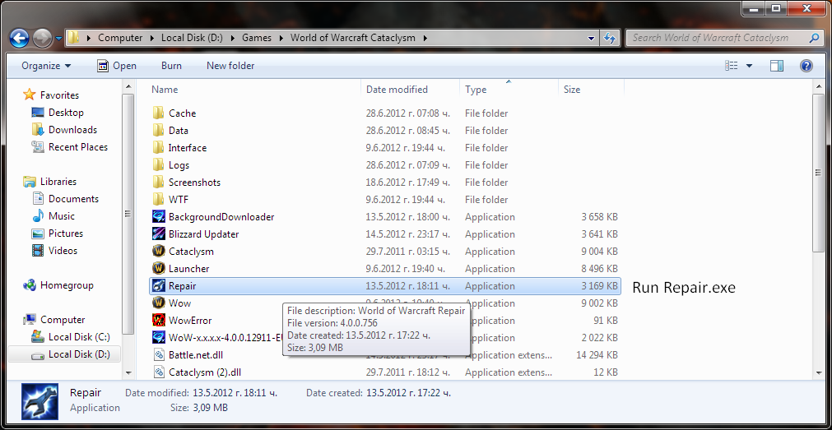Image resolution: width=832 pixels, height=430 pixels.
Task: Select the Cataclysm application icon
Action: pos(158,252)
